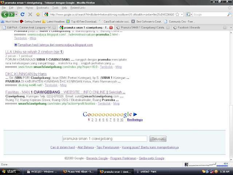Screen dimensions: 233x175
Task: Switch to the Picasa Web Album taskbar item
Action: click(x=79, y=172)
